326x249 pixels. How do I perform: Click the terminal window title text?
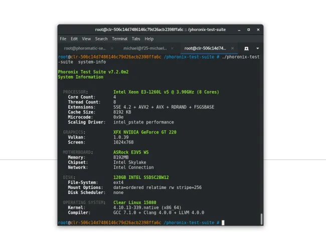[x=160, y=29]
